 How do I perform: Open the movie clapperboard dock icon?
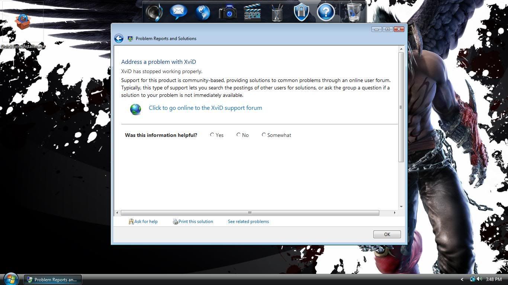click(x=252, y=12)
